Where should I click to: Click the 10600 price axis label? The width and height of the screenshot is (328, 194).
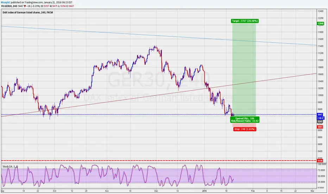321,74
